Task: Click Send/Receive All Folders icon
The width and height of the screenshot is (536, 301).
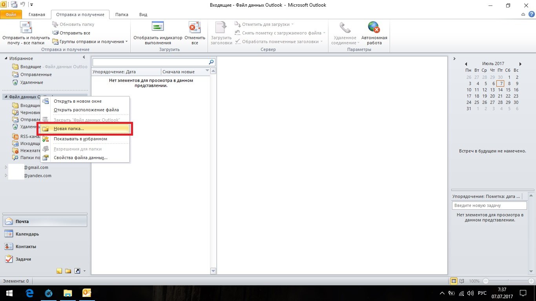Action: click(x=26, y=27)
